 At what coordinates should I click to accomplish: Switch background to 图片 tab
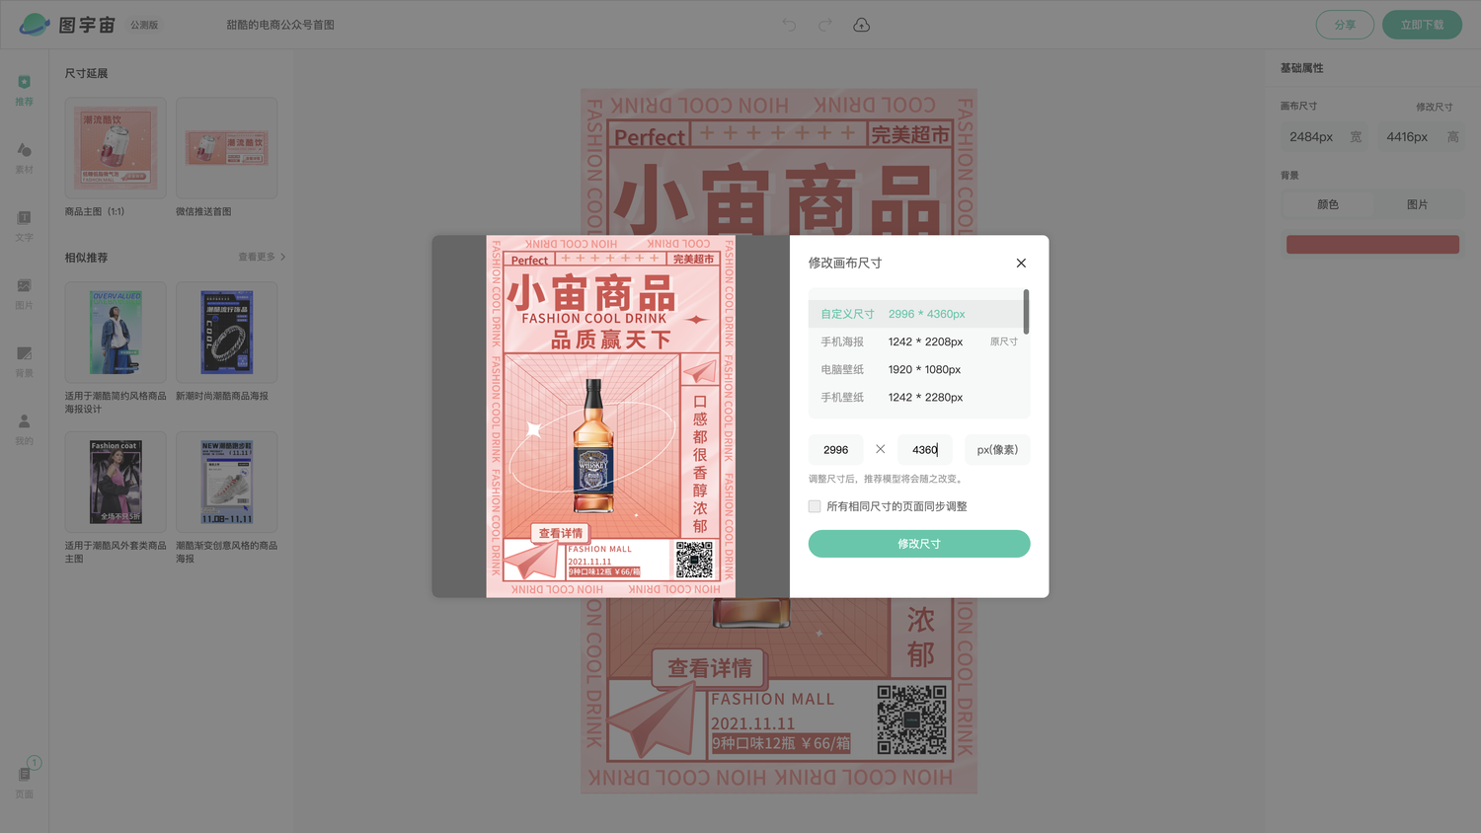(x=1417, y=204)
